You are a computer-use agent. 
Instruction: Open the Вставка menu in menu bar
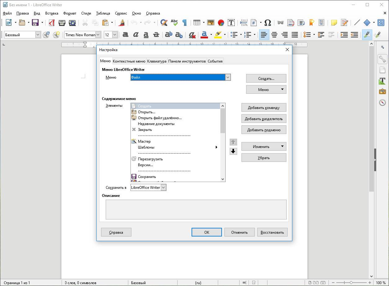coord(51,13)
